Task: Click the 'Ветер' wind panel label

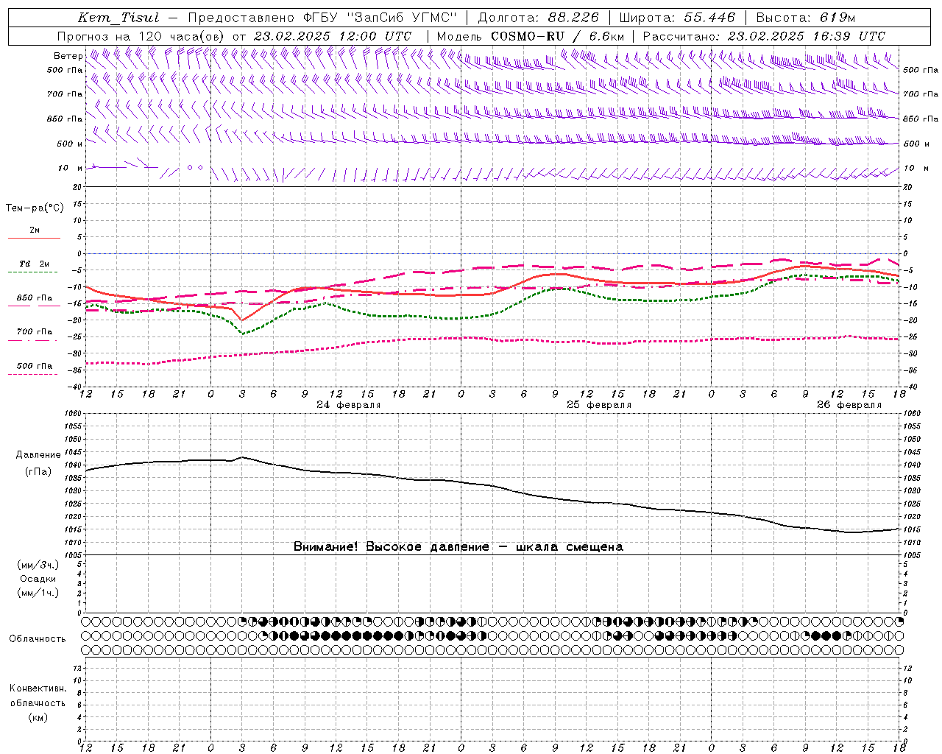Action: [68, 56]
